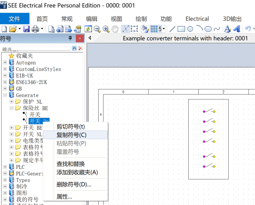Choose 添加到收藏夹(A) in the context menu
The height and width of the screenshot is (205, 255).
75,172
